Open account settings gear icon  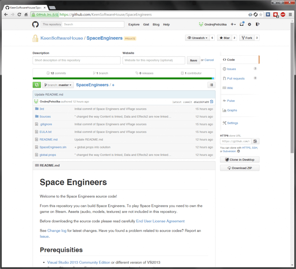[x=249, y=24]
